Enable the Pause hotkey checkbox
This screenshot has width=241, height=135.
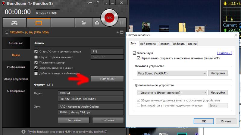click(x=36, y=57)
